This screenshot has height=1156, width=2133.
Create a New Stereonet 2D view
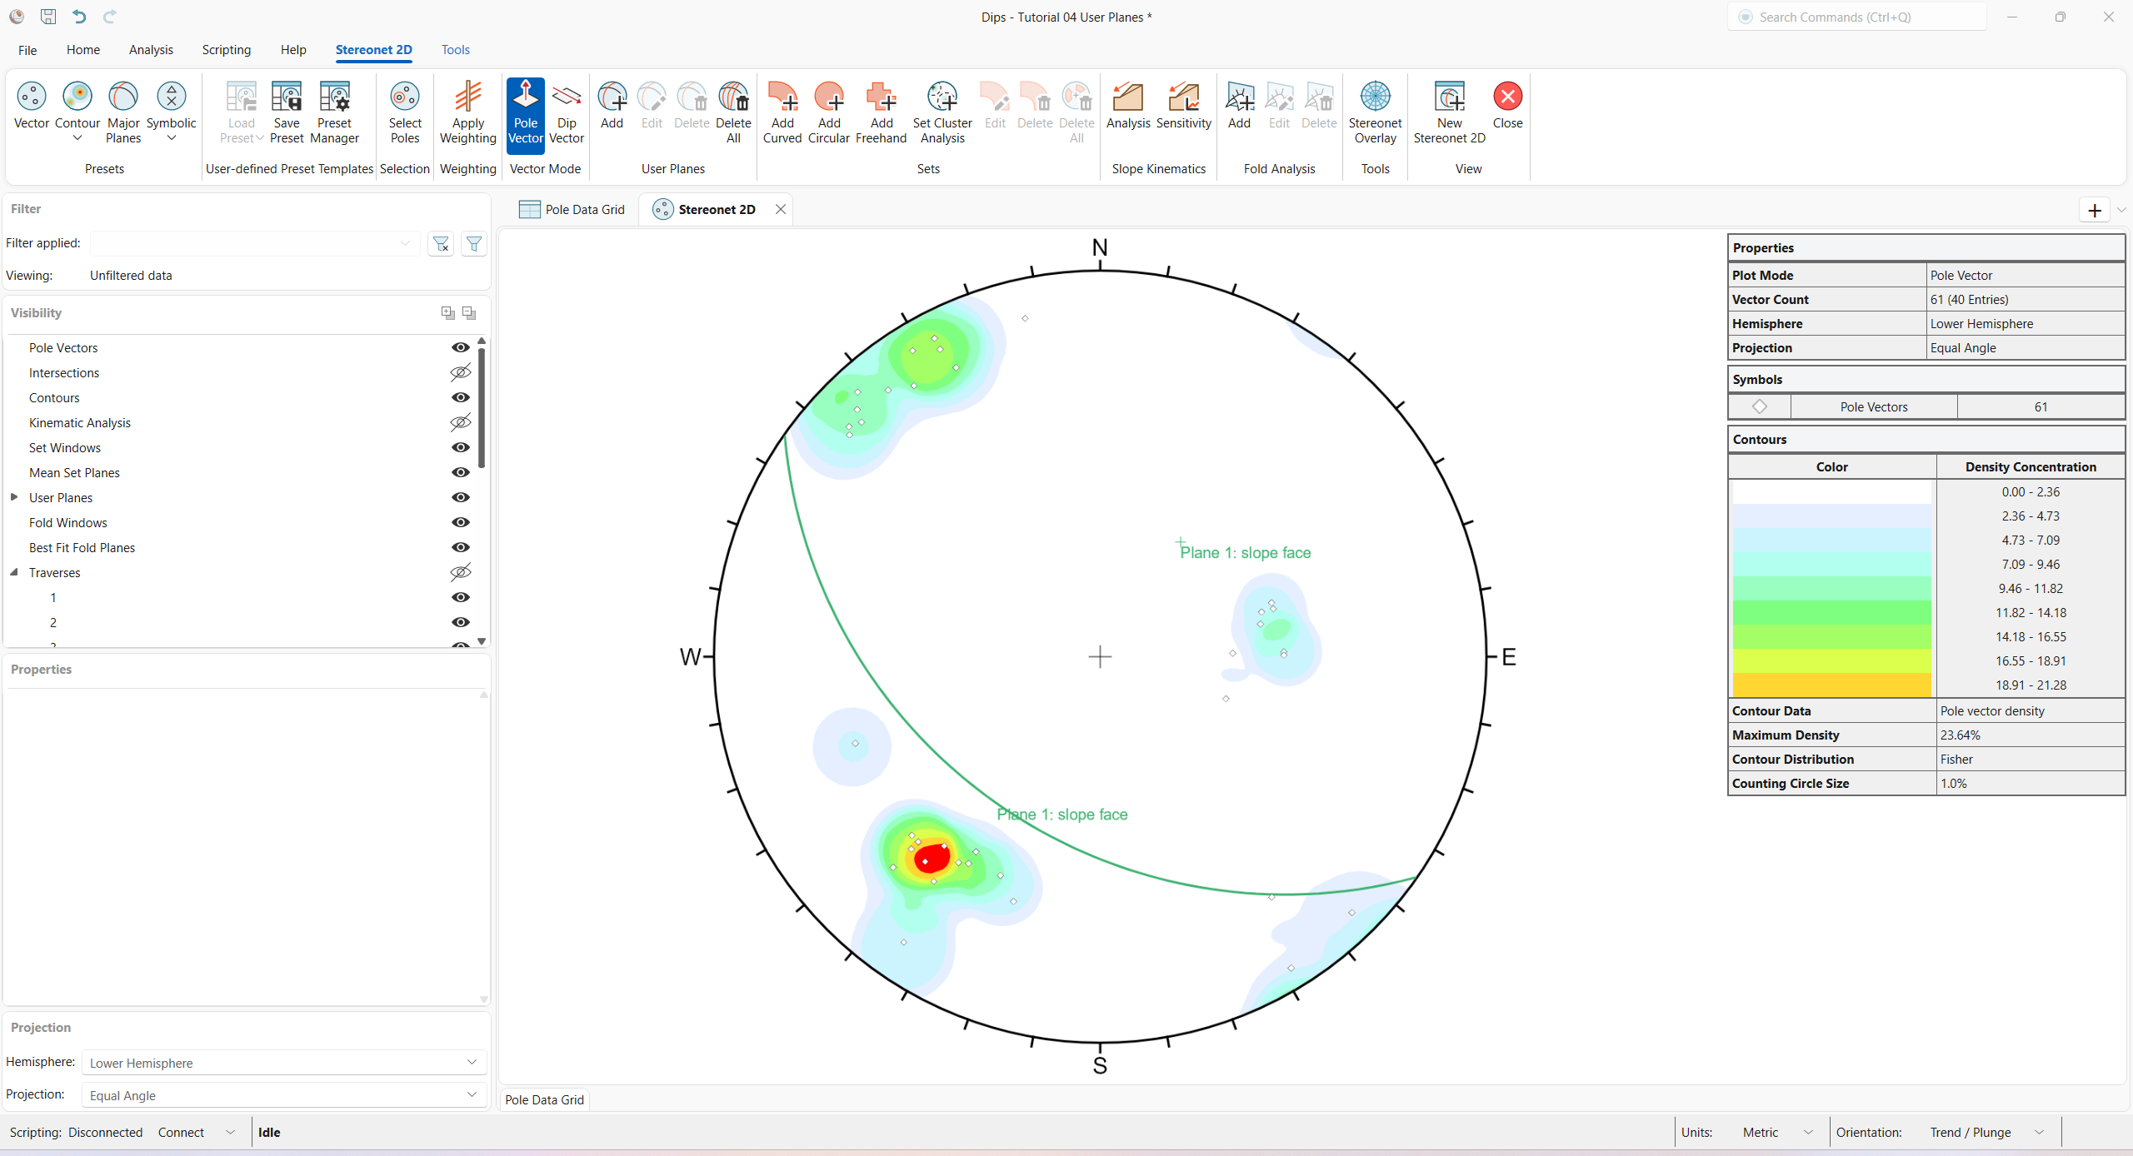pyautogui.click(x=1449, y=109)
